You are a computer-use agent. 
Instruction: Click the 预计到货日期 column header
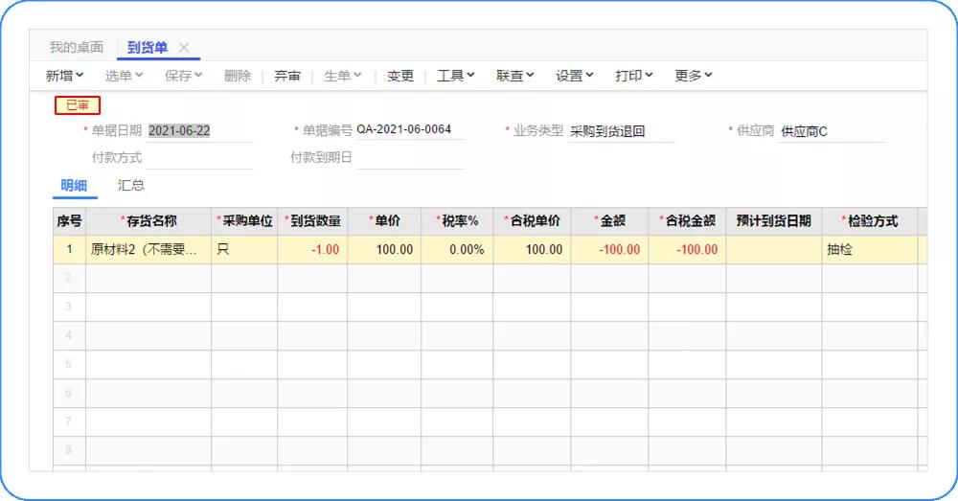click(x=774, y=221)
